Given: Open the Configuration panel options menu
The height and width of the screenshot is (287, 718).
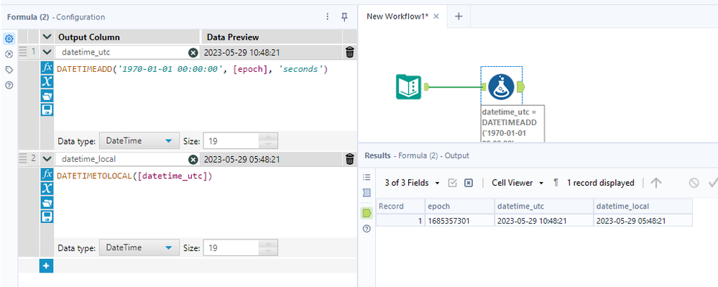Looking at the screenshot, I should [328, 17].
